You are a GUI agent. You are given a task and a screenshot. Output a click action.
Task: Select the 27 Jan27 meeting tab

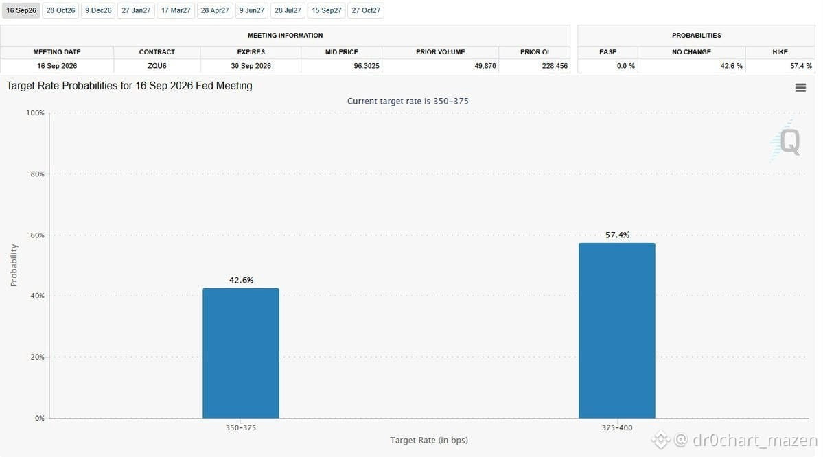point(136,10)
